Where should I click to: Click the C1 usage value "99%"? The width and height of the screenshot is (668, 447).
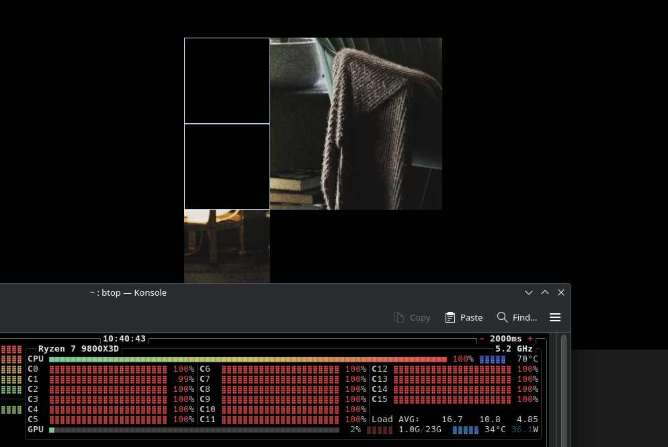(x=186, y=379)
